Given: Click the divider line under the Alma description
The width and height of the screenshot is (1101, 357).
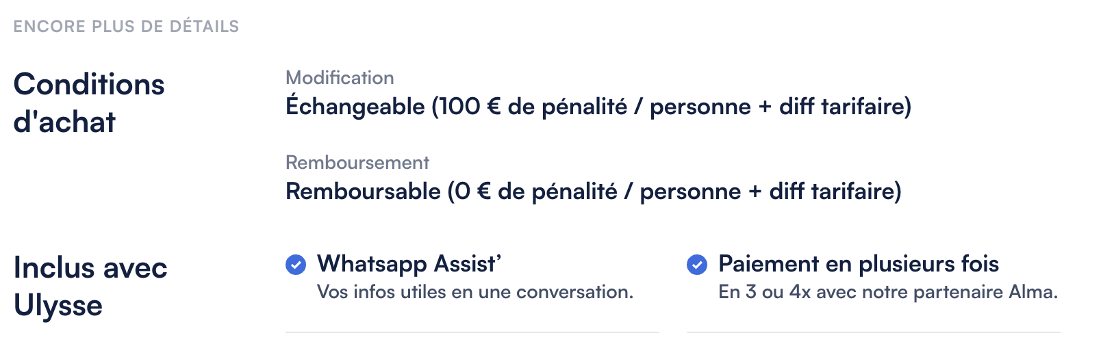Looking at the screenshot, I should point(874,332).
